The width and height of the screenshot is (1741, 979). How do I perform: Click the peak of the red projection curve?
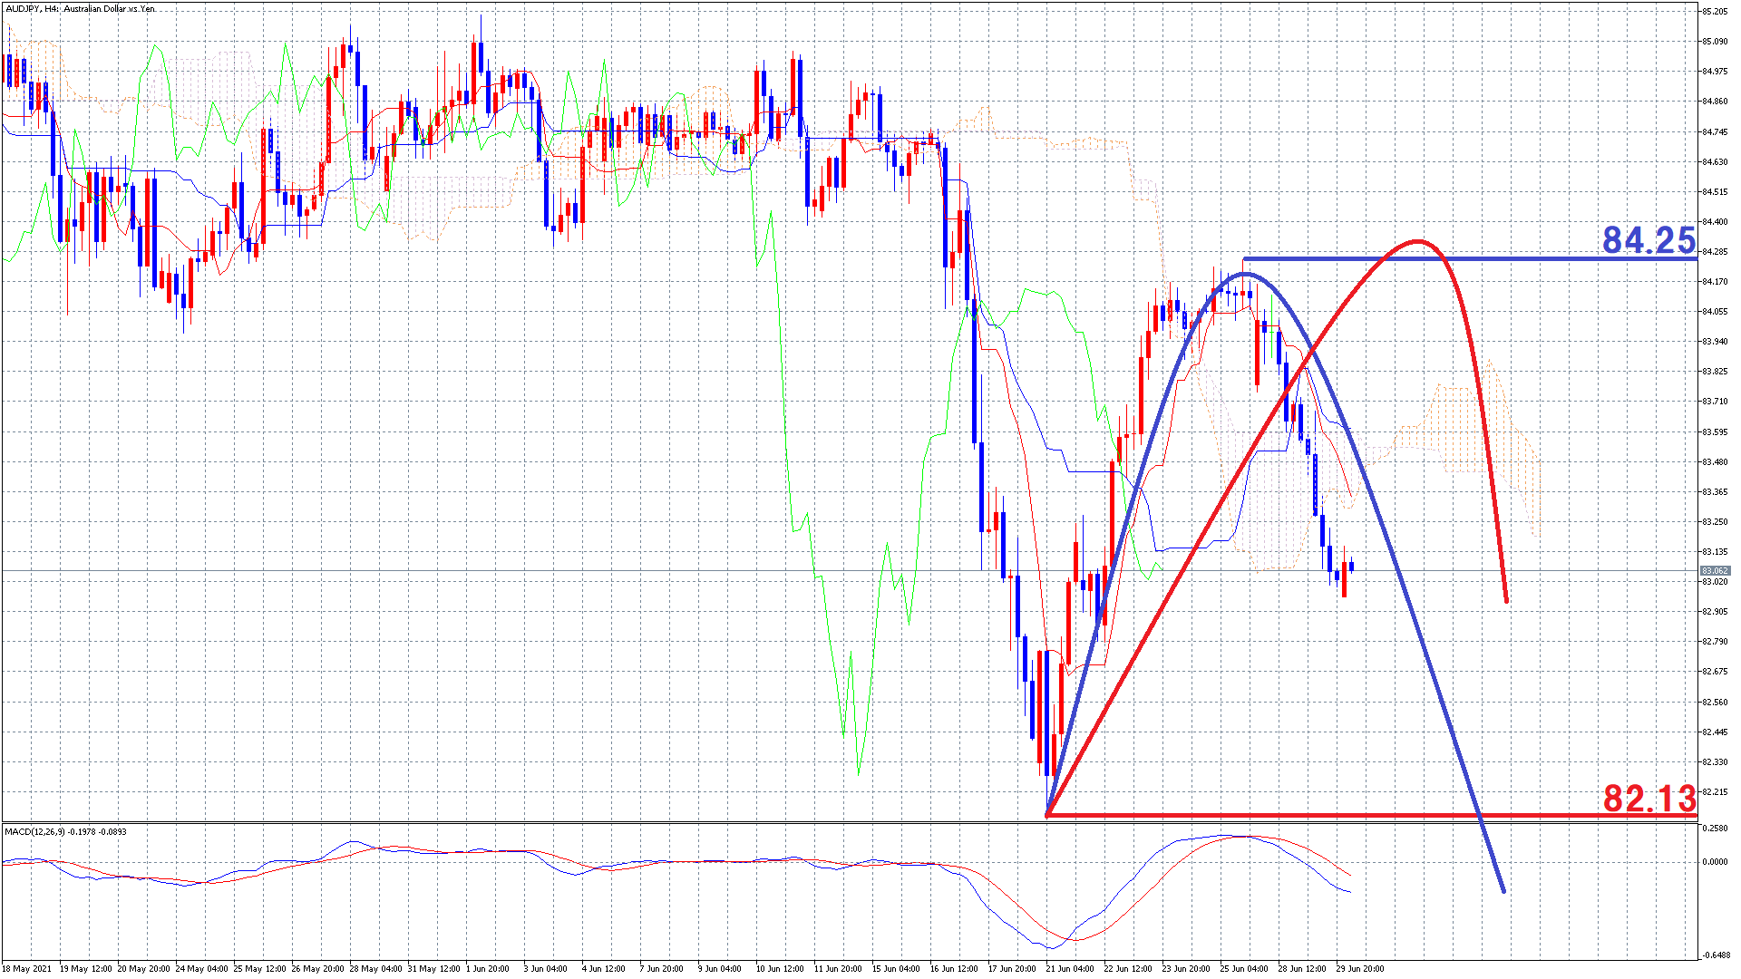[x=1417, y=241]
